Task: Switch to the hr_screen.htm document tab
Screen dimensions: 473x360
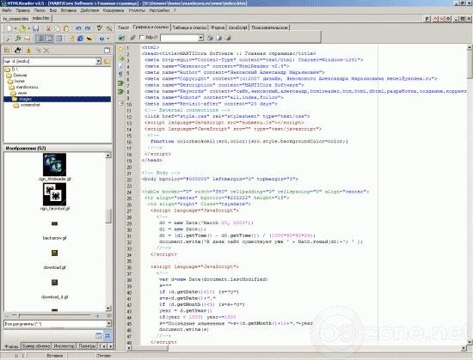Action: coord(15,19)
